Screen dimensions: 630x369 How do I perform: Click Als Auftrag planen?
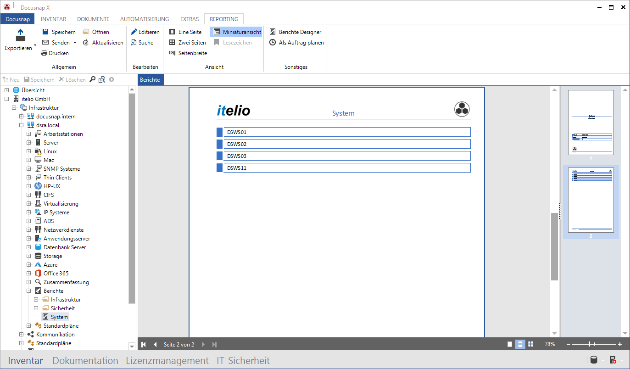pyautogui.click(x=296, y=43)
